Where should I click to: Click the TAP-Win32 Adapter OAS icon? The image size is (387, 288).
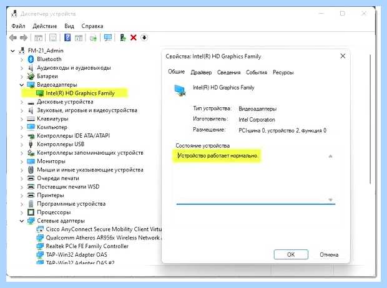click(40, 255)
